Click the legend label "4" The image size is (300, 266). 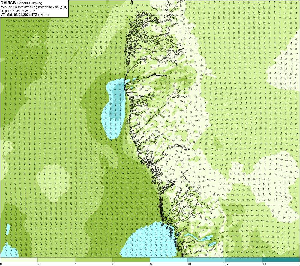[76, 264]
